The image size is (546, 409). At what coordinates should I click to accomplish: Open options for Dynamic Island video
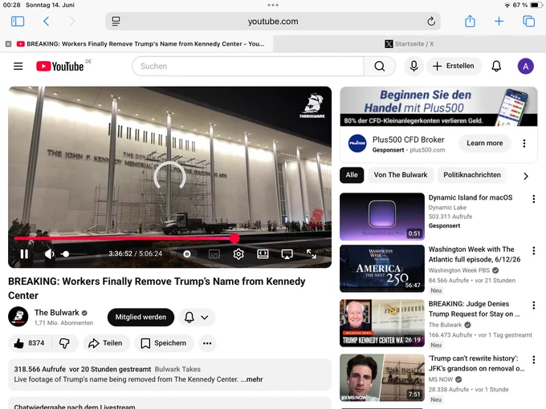[533, 199]
